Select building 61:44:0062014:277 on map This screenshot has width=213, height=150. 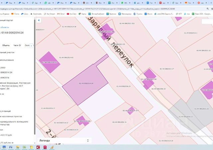click(x=131, y=110)
